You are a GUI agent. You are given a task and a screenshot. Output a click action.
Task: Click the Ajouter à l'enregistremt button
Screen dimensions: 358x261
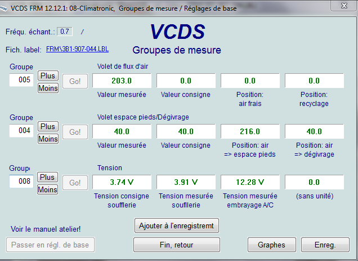tap(177, 226)
